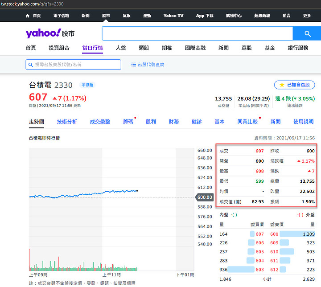Screen dimensions: 321x287
Task: Open 國際金融 navigation item
Action: 195,48
